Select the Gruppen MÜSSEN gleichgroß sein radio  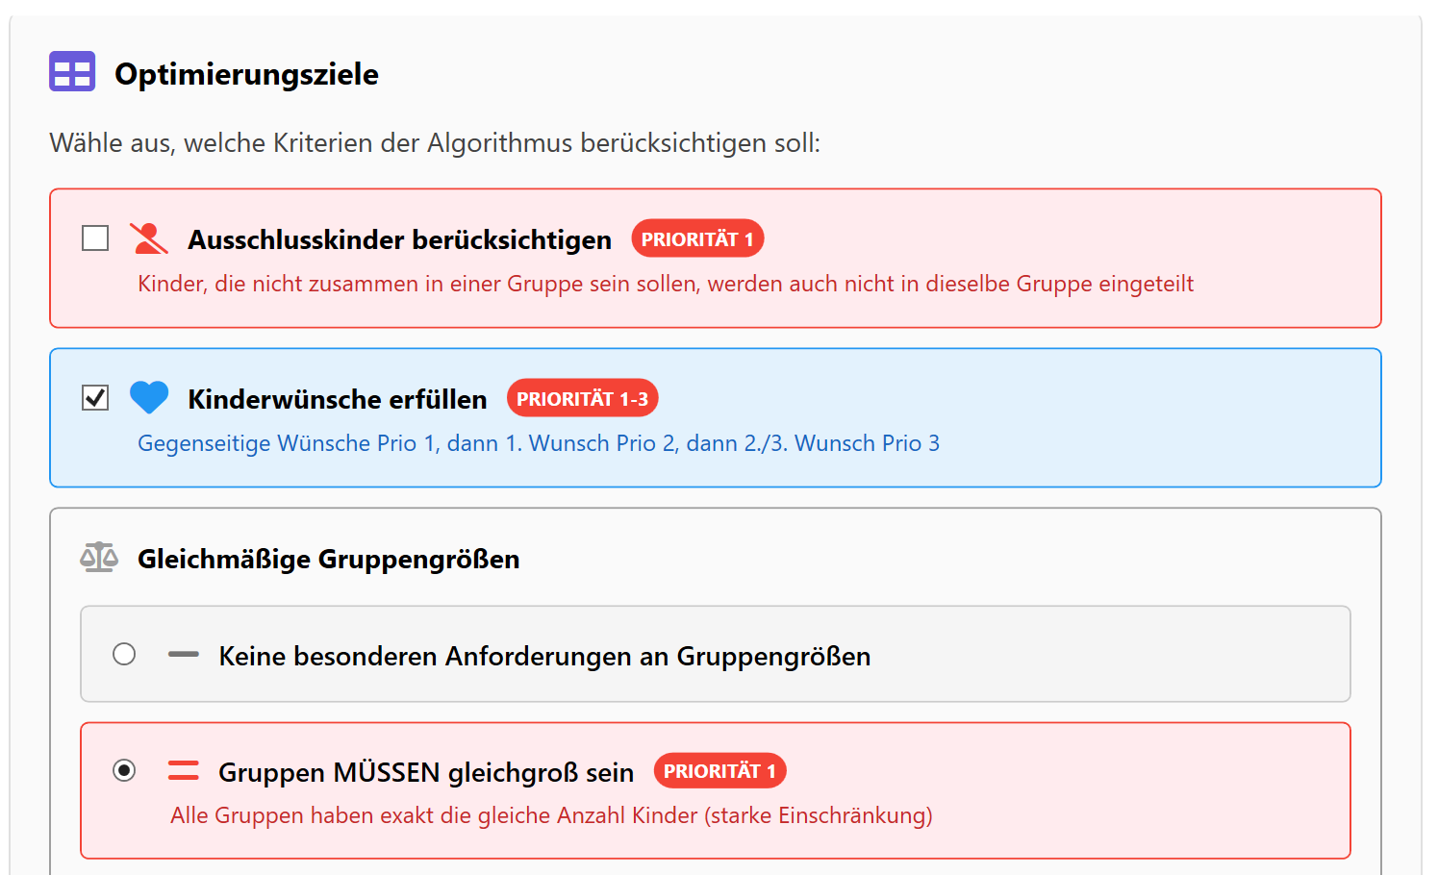click(124, 771)
